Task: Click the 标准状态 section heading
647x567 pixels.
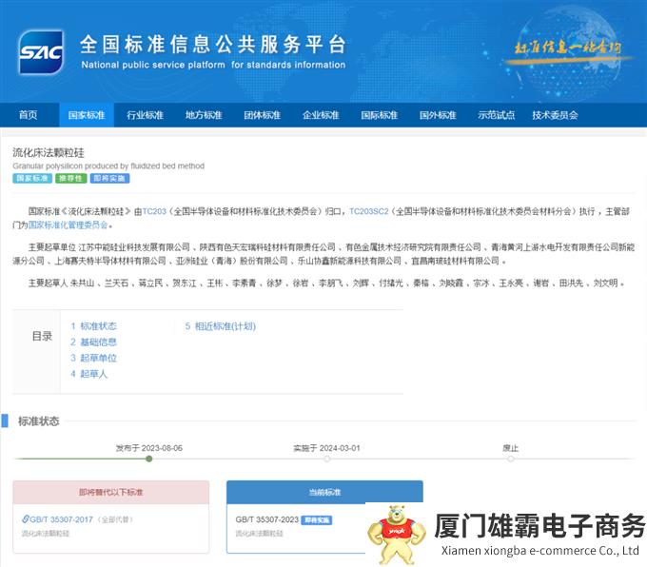Action: coord(39,420)
